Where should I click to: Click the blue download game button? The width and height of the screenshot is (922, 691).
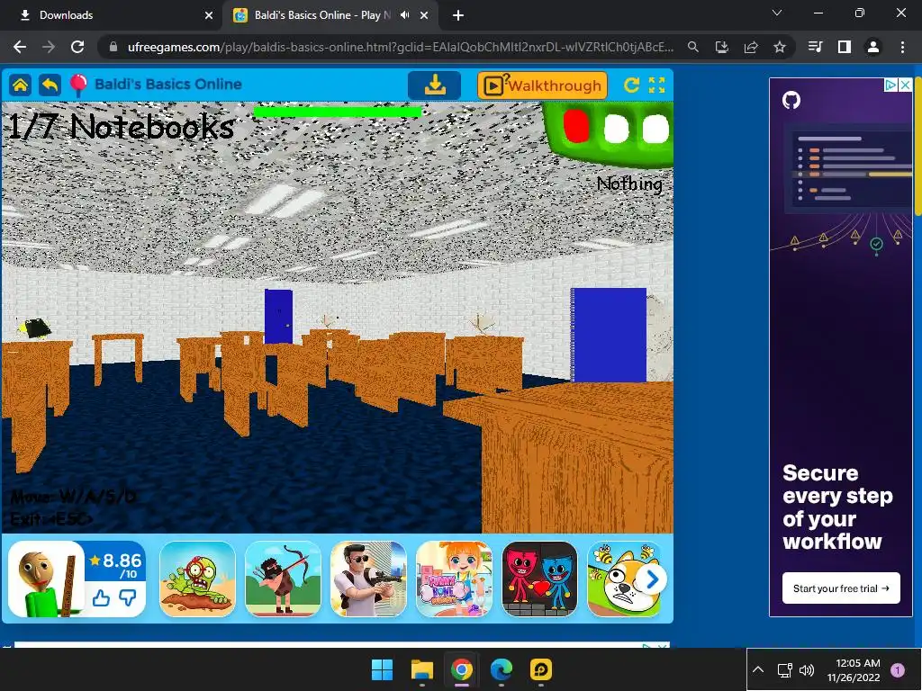pyautogui.click(x=435, y=85)
